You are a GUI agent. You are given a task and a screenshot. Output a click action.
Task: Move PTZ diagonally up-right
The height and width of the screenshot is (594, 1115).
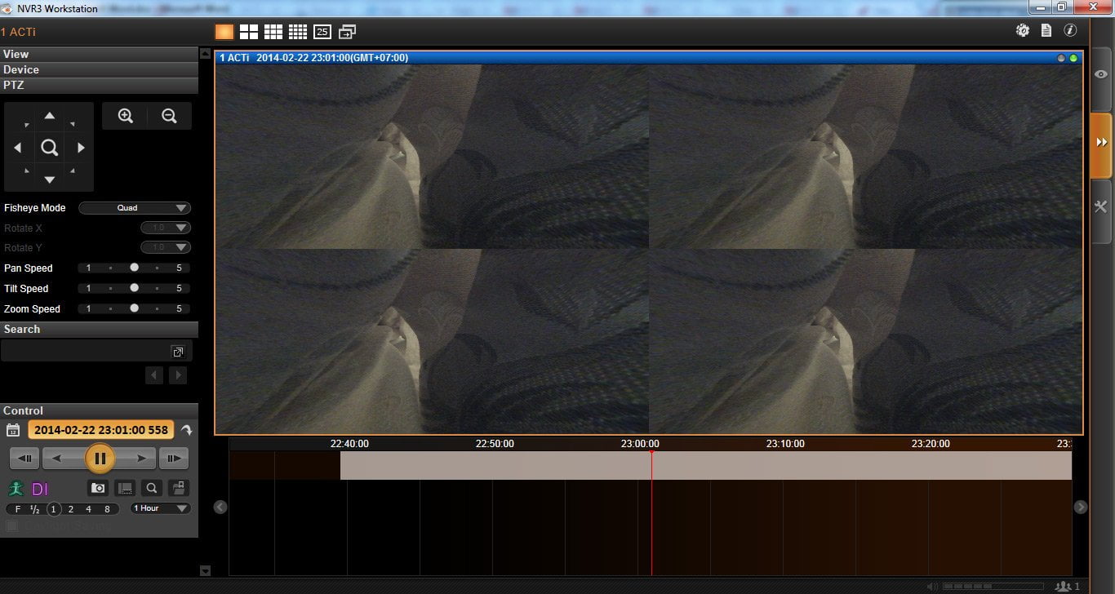[x=73, y=125]
